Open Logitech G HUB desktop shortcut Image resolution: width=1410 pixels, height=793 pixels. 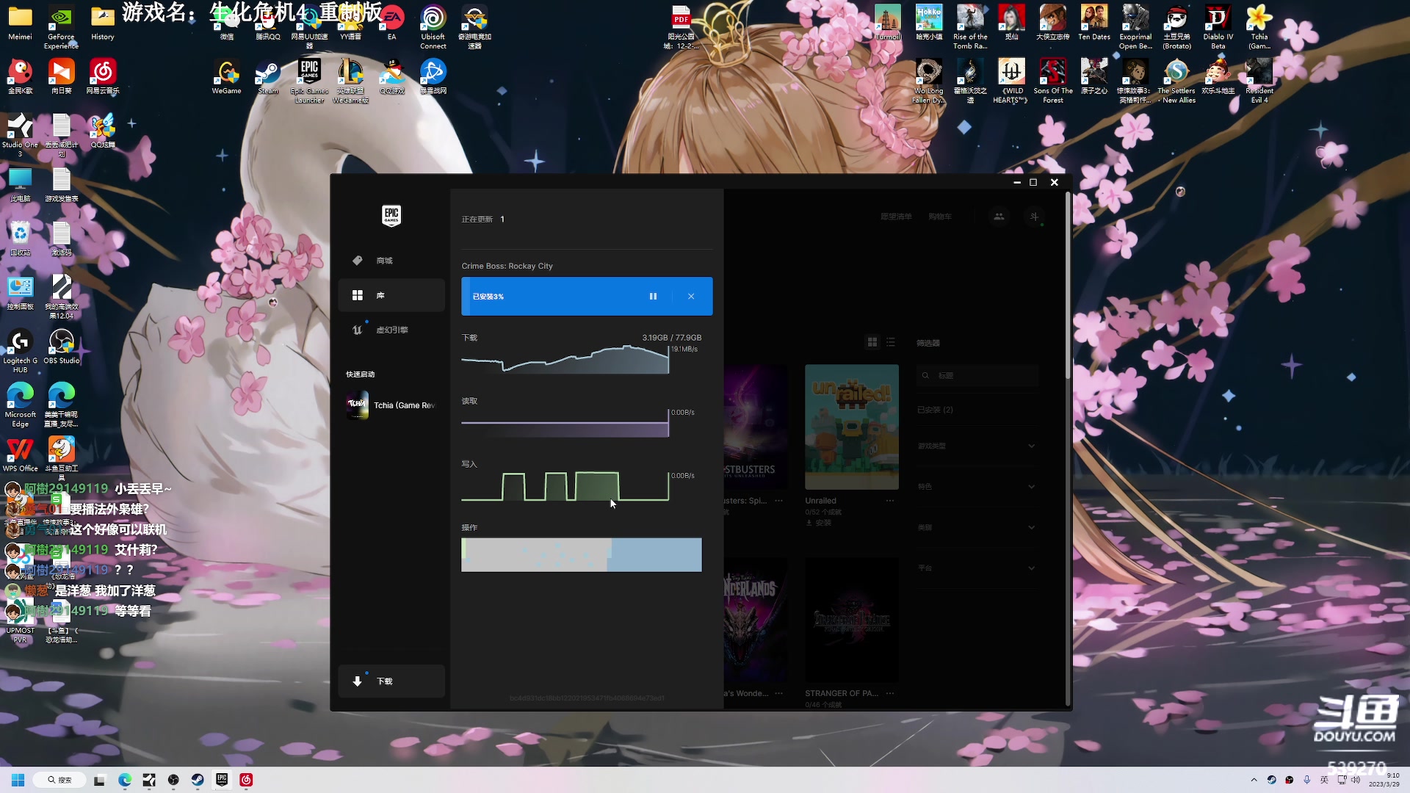pyautogui.click(x=20, y=351)
